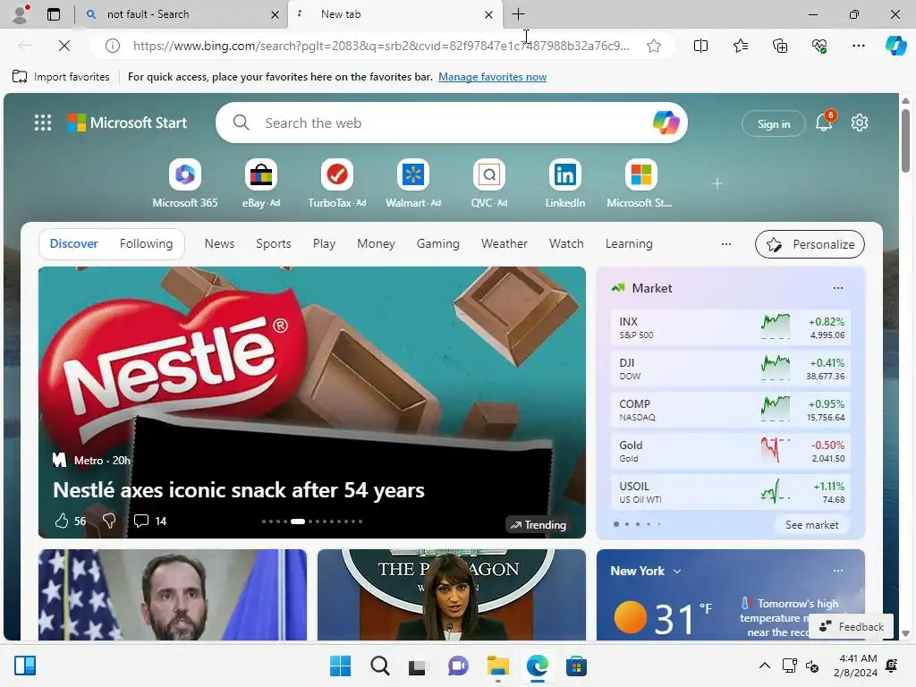The image size is (916, 687).
Task: Open the News category
Action: pos(219,243)
